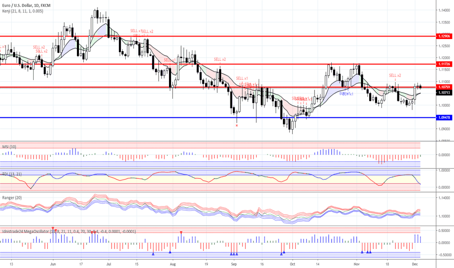
Task: Click the Aug label on time axis
Action: (171, 263)
